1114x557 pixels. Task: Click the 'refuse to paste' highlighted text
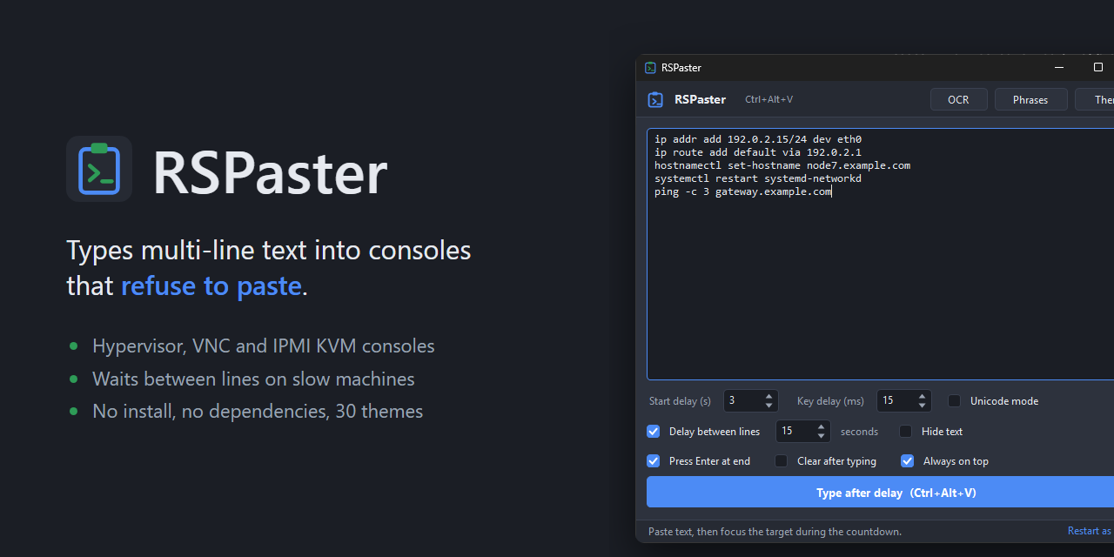pos(211,285)
